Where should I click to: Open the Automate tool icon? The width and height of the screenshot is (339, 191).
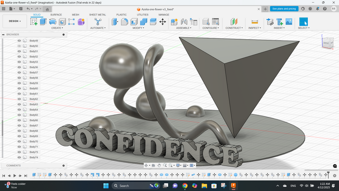[x=98, y=22]
